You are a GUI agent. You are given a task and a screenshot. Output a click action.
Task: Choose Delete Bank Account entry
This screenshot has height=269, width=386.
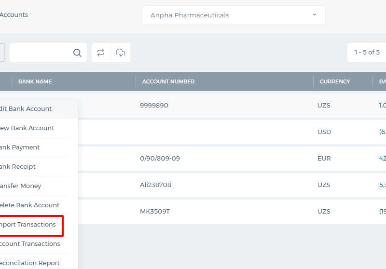point(29,205)
